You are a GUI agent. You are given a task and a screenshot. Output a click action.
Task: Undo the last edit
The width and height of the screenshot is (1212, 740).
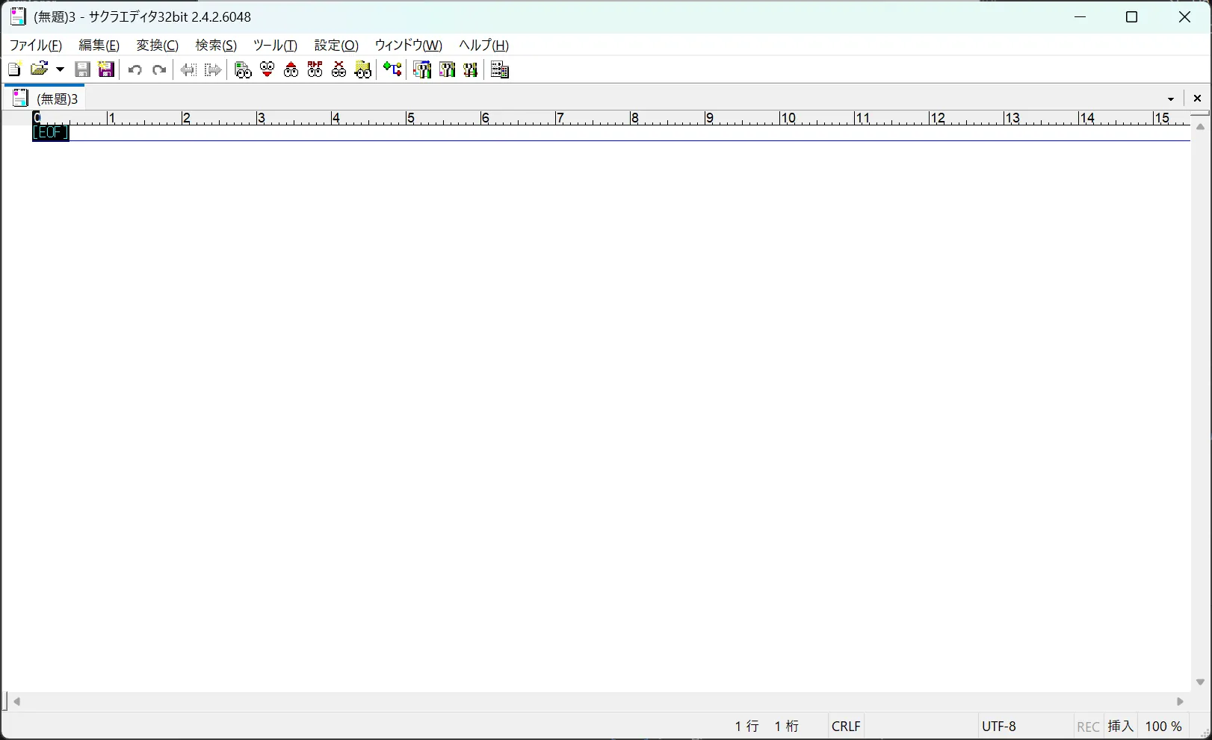135,69
